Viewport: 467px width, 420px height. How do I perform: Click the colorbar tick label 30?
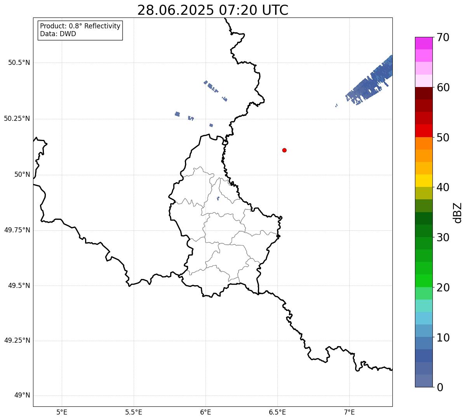pyautogui.click(x=443, y=237)
